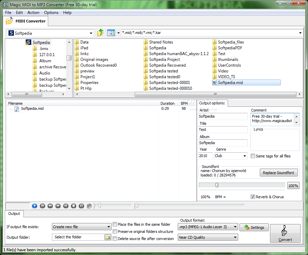The image size is (308, 255).
Task: Select the Output tab
Action: click(14, 214)
